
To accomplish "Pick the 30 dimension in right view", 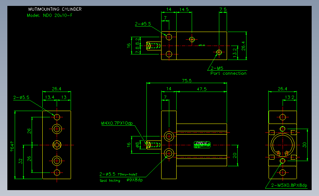I will coord(304,145).
